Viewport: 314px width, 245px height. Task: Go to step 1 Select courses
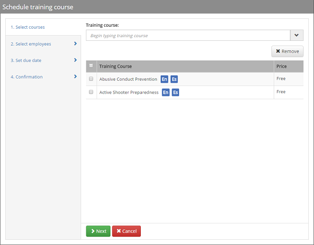click(28, 27)
